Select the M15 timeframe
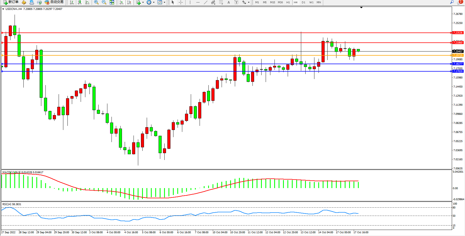The image size is (465, 236). pyautogui.click(x=273, y=2)
